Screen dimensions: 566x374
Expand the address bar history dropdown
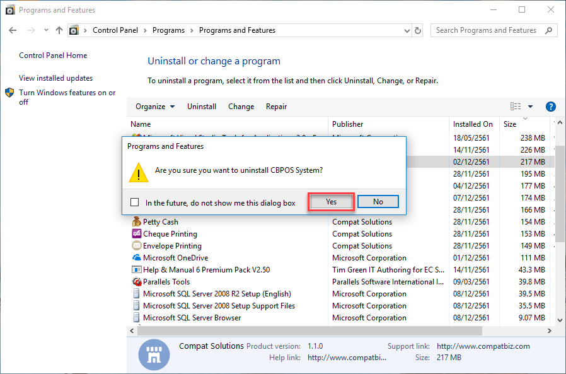coord(407,31)
